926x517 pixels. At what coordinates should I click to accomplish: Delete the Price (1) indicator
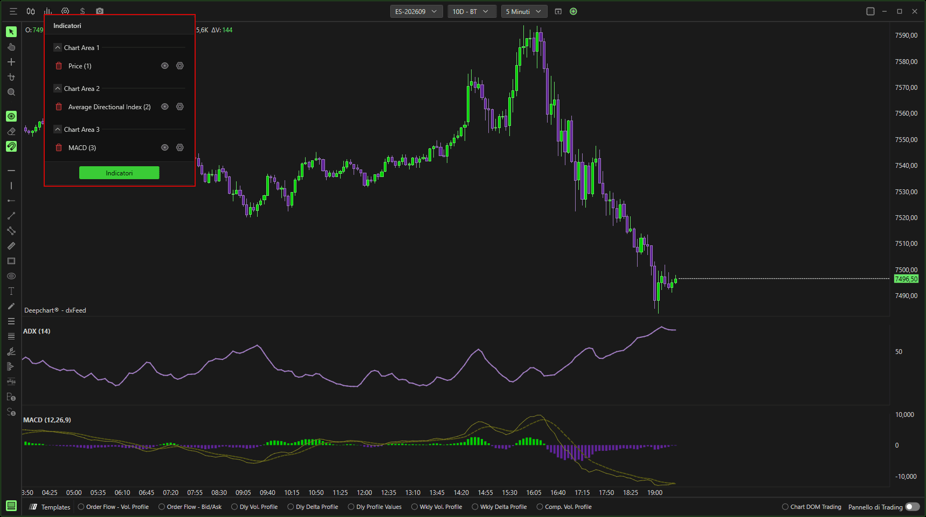coord(59,66)
